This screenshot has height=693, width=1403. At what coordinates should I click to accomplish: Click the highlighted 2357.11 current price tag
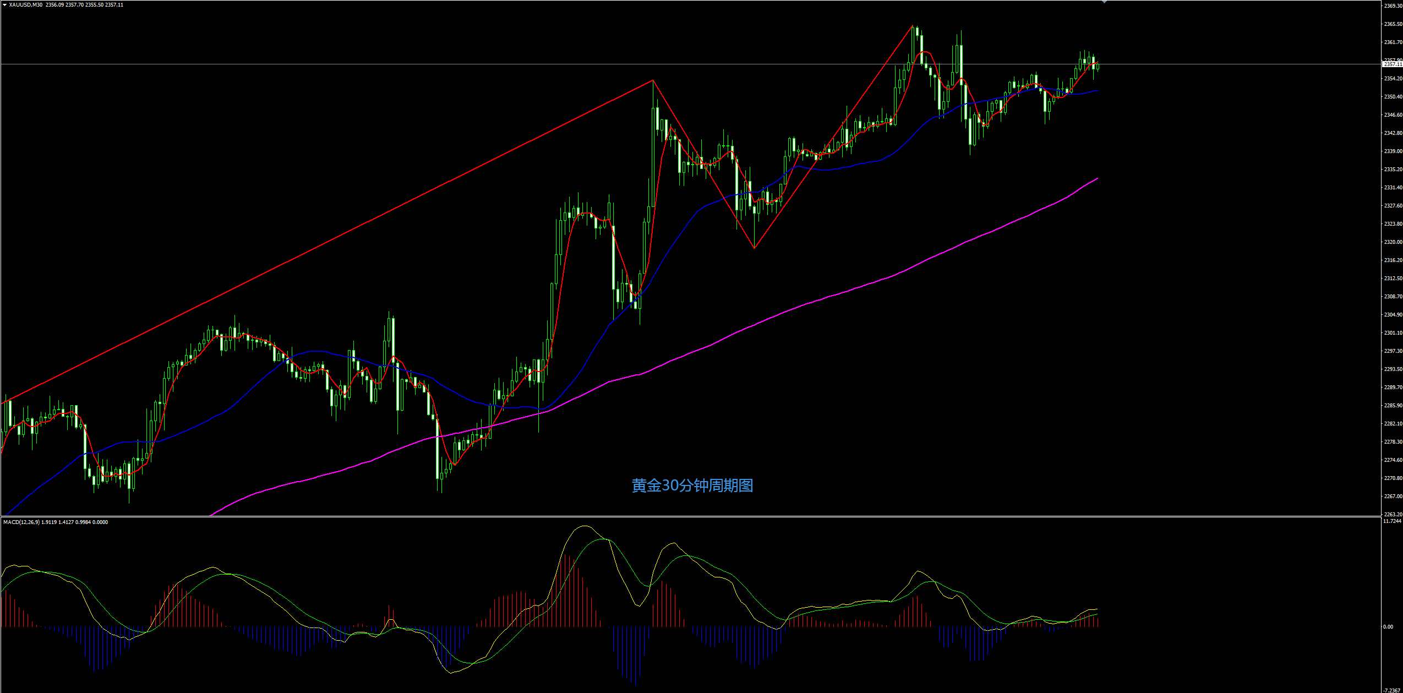(1393, 64)
